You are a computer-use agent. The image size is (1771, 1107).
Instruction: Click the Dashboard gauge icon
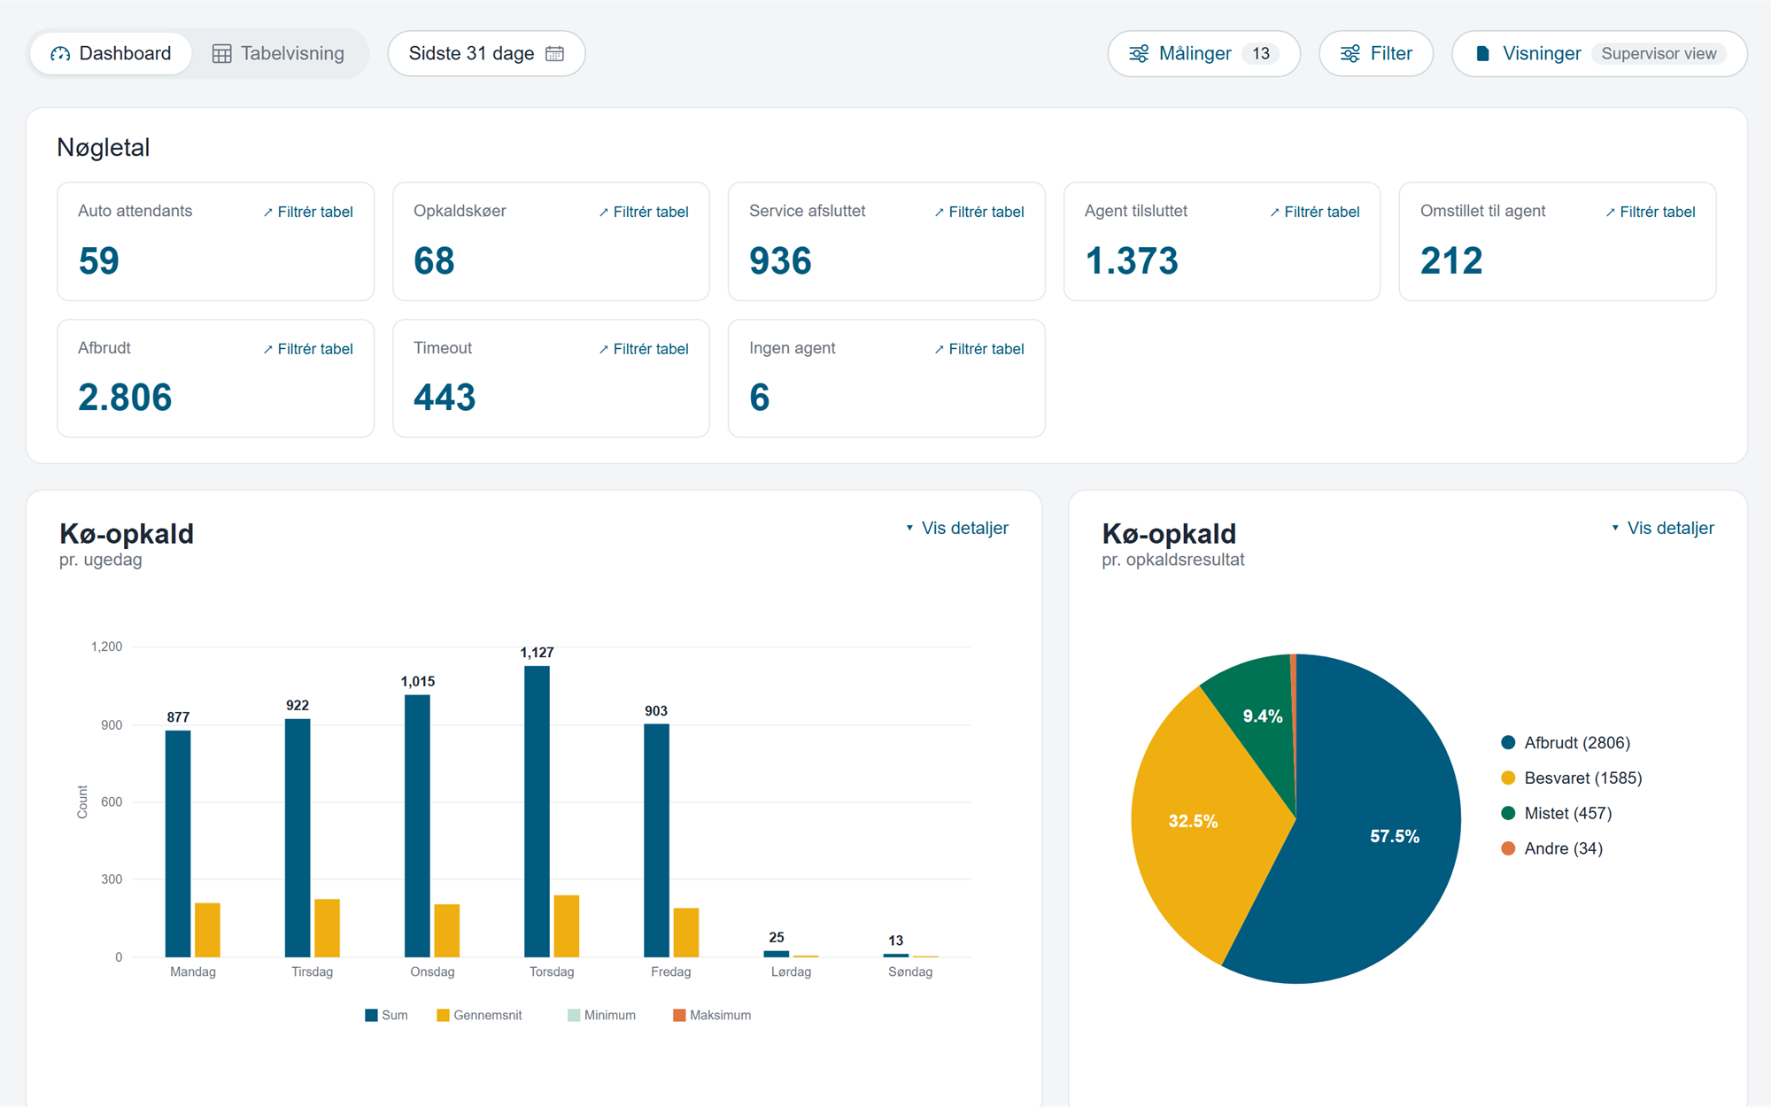(60, 54)
